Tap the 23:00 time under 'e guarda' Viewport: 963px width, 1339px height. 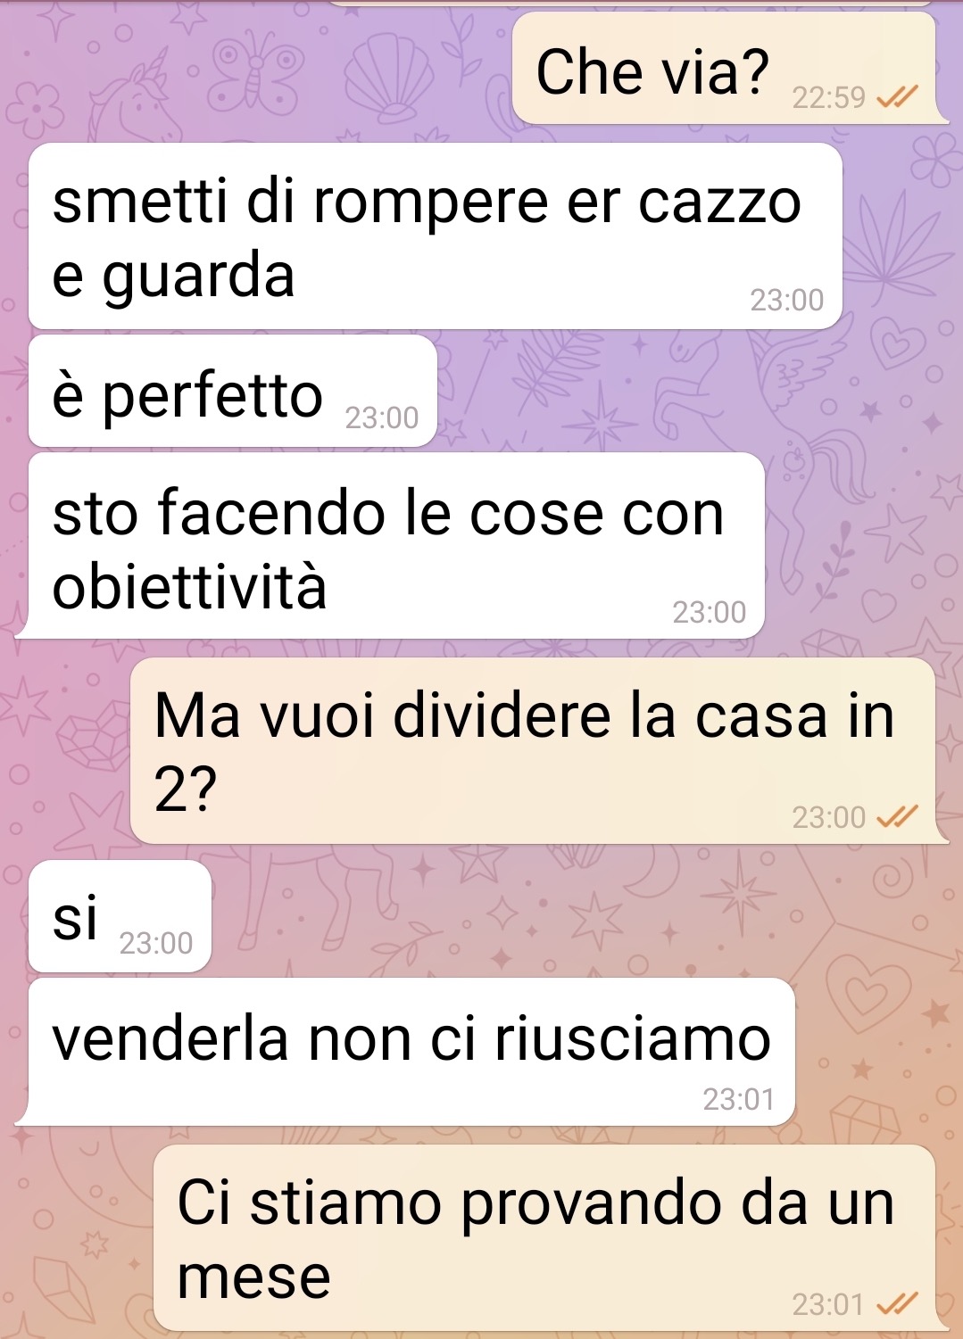point(787,300)
